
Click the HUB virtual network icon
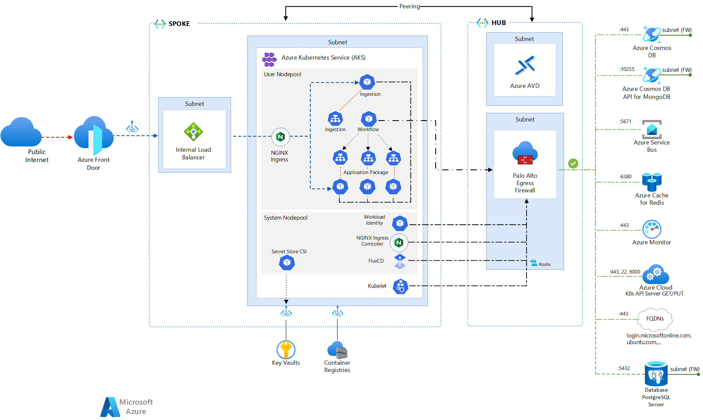[483, 23]
